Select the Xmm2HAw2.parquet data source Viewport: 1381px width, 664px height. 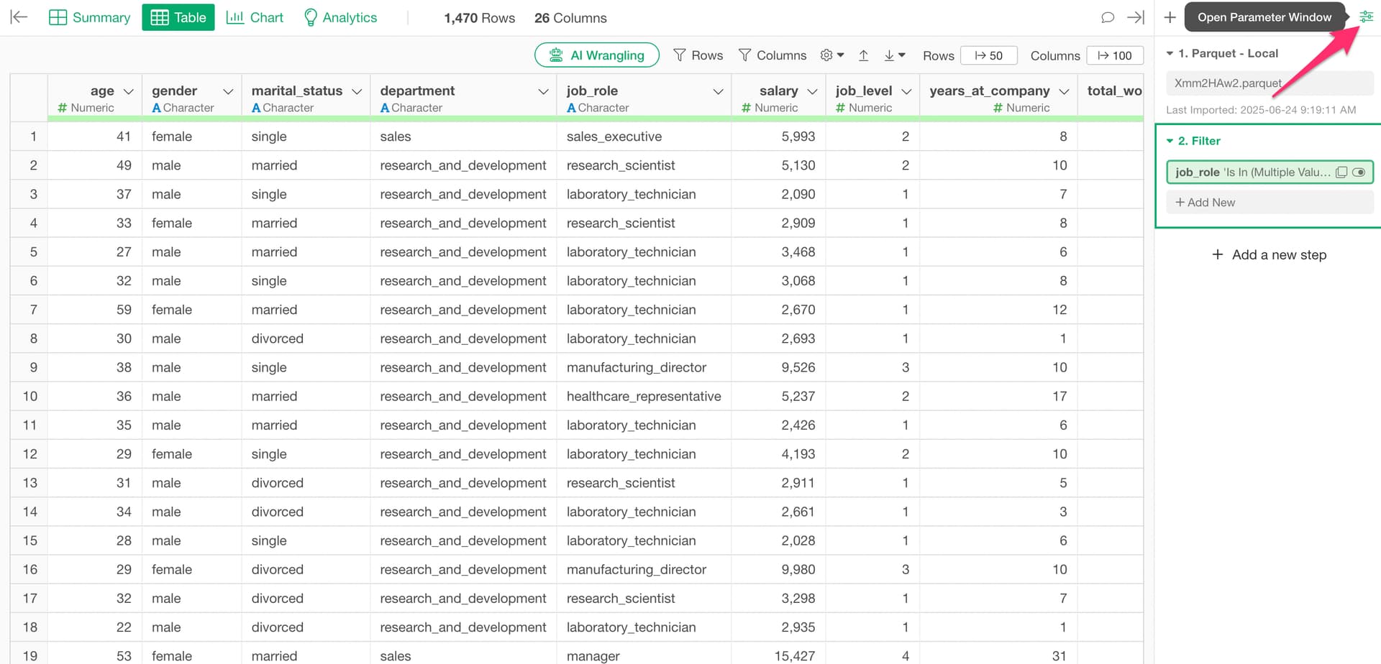[x=1270, y=83]
